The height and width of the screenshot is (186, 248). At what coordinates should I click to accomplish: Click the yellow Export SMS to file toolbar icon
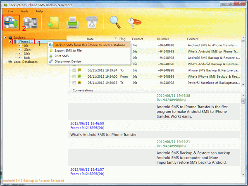click(54, 23)
